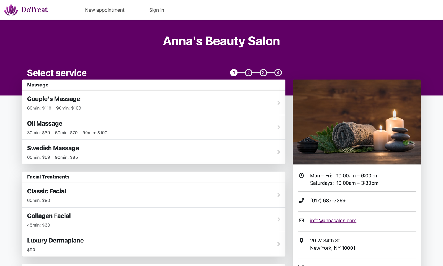The image size is (443, 266).
Task: Click the DoTreat brand name text
Action: [34, 10]
